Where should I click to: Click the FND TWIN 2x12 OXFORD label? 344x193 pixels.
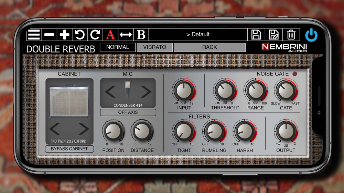pyautogui.click(x=68, y=141)
